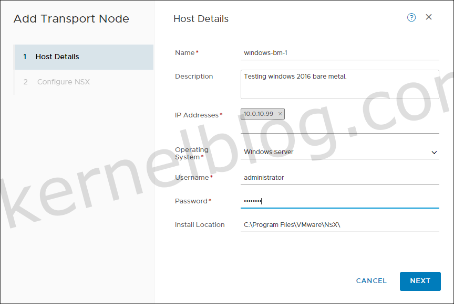Image resolution: width=454 pixels, height=304 pixels.
Task: Expand the Windows Server selection chevron
Action: [434, 151]
